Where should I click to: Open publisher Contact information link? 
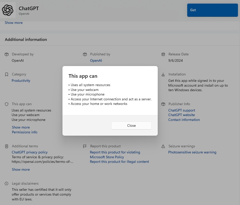click(x=184, y=120)
